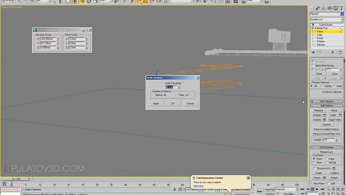Open the key filter Selected dropdown

[287, 190]
